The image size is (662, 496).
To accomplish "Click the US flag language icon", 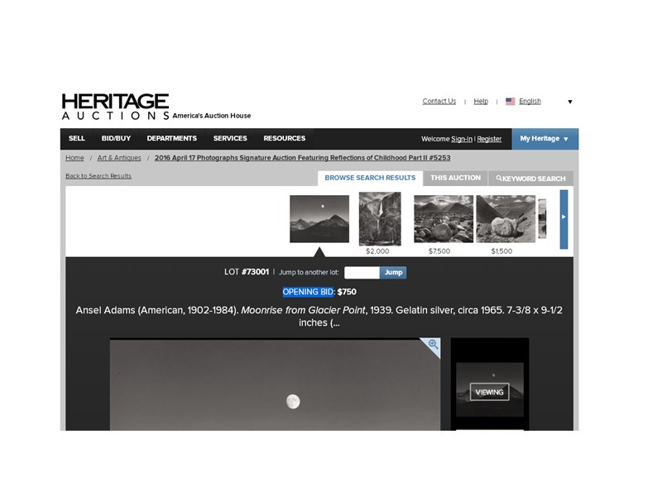I will (x=510, y=101).
